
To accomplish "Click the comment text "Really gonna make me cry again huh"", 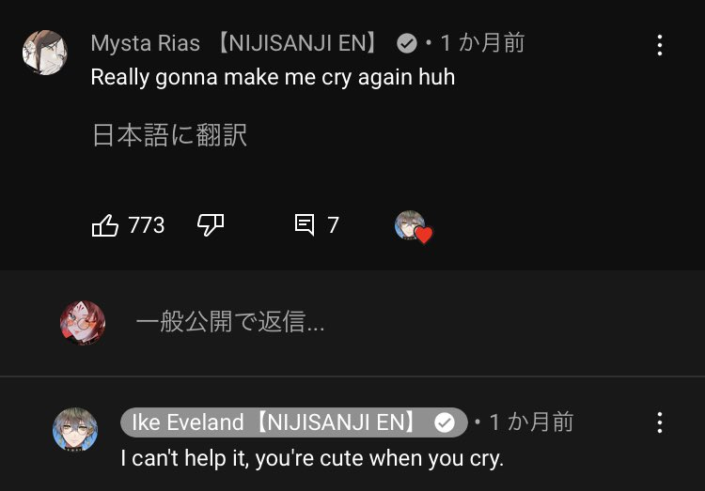I will [x=273, y=77].
